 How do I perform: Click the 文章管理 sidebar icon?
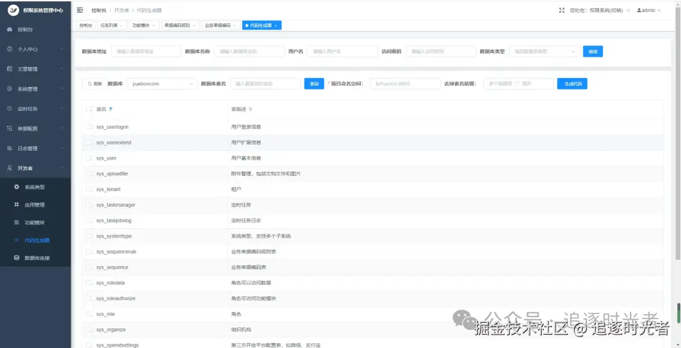pos(9,69)
